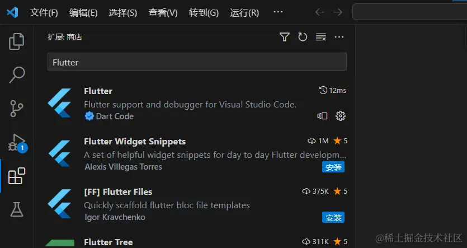Open the Extensions view icon
Viewport: 467px width, 248px height.
point(17,176)
